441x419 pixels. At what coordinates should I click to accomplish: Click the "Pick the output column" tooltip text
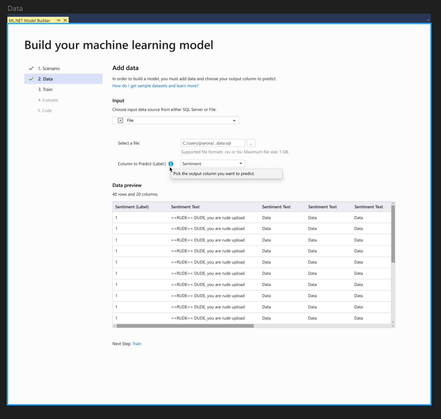(214, 173)
